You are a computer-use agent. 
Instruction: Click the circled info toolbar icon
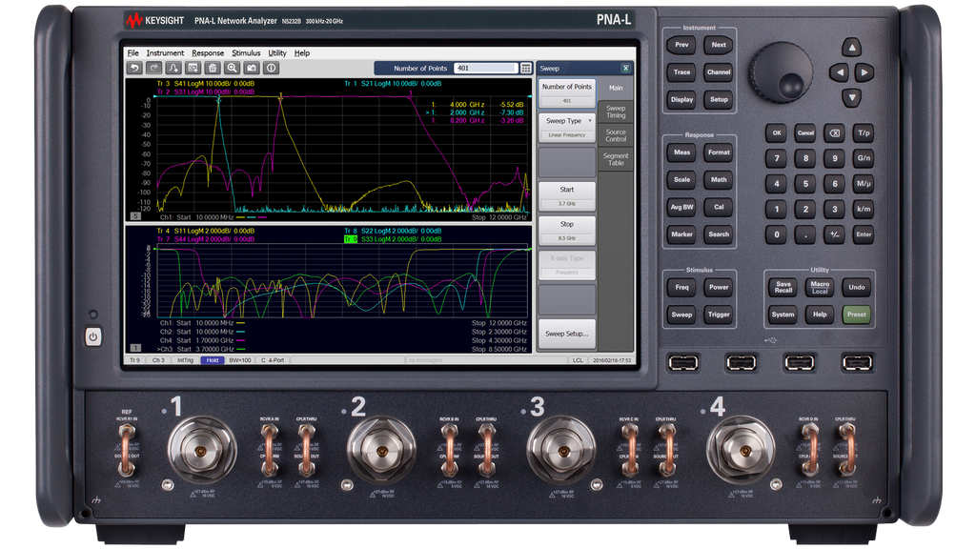point(271,68)
